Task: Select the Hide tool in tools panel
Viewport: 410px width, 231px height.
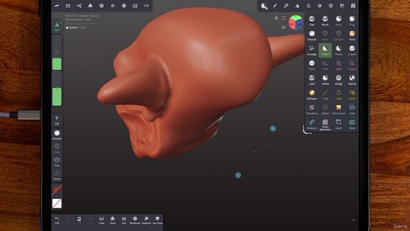Action: pos(352,109)
